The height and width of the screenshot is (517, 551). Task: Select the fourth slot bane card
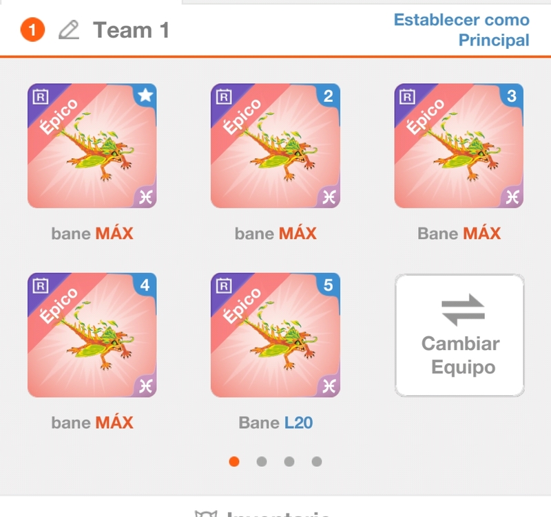[92, 335]
